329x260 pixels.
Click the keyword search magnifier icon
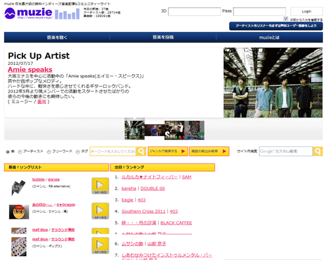click(x=141, y=151)
